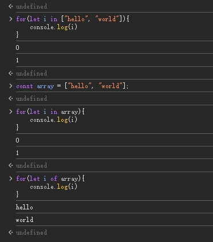Click console.log(i) inside the for-of array loop

(54, 187)
